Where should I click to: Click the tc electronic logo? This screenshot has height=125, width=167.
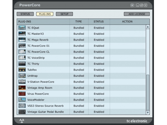click(x=137, y=121)
